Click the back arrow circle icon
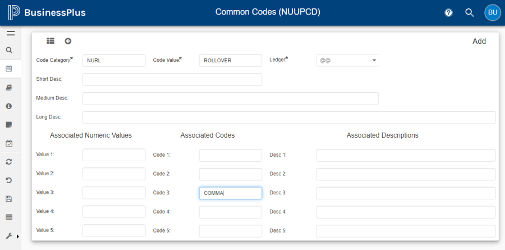Screen dimensions: 505x250 tap(68, 41)
